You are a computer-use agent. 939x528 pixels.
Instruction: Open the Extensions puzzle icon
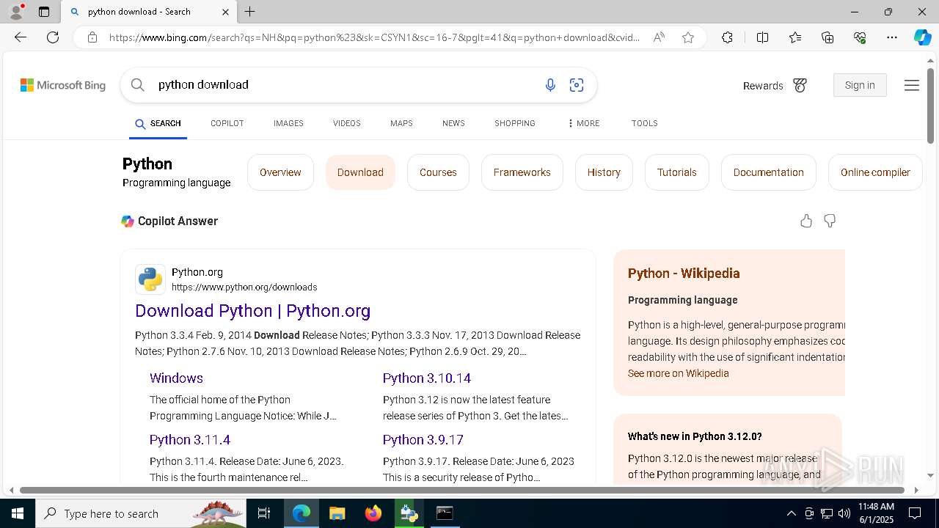click(727, 37)
